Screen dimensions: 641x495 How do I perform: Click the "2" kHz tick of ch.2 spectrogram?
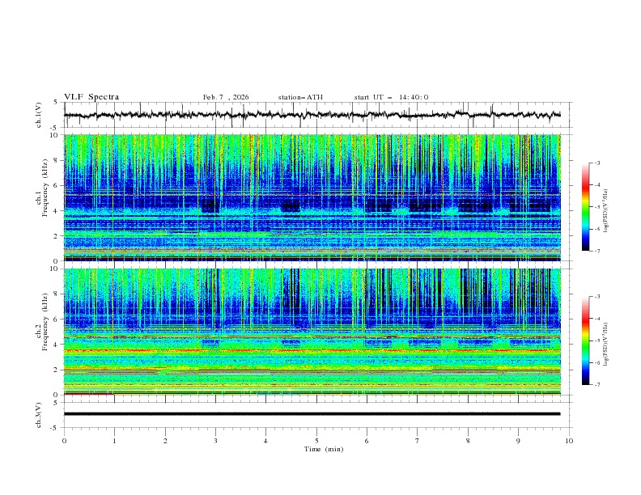(57, 370)
